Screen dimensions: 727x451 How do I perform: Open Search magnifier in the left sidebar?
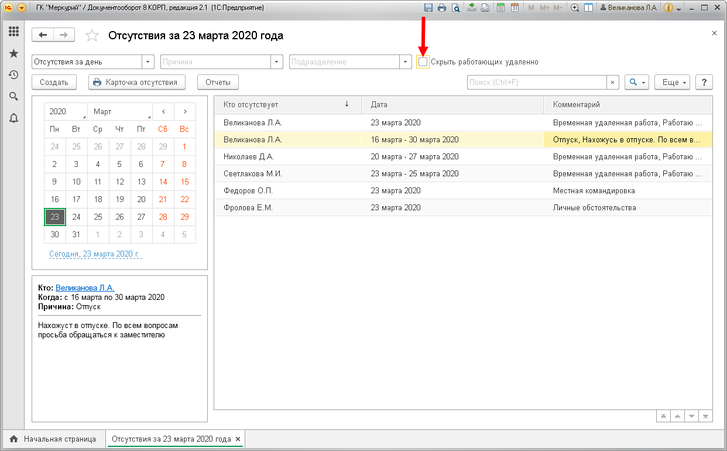[13, 96]
